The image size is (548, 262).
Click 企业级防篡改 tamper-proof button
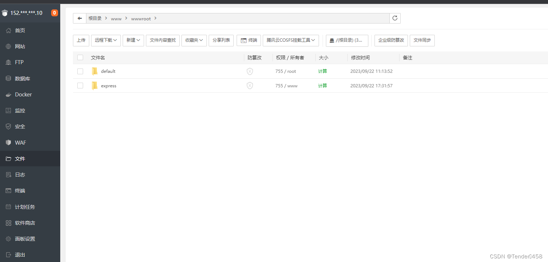pyautogui.click(x=391, y=40)
